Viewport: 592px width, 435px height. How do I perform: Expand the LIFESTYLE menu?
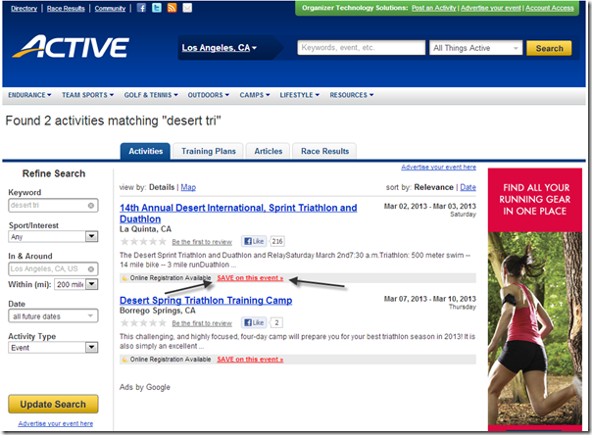(299, 95)
